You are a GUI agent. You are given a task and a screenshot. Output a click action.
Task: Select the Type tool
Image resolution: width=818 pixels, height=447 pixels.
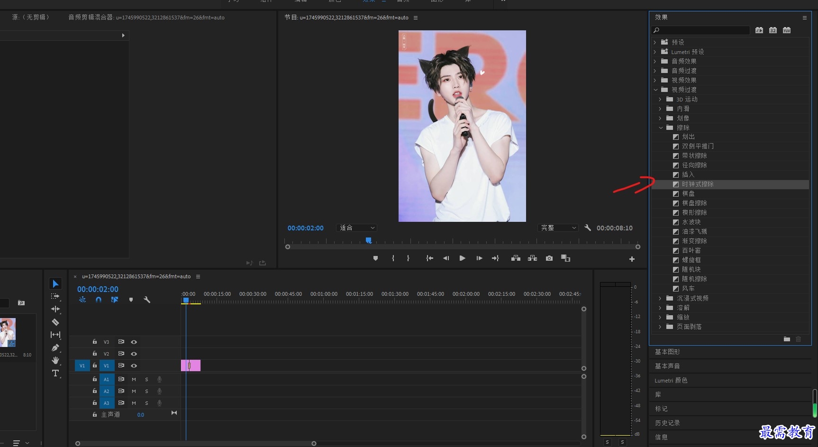[55, 374]
